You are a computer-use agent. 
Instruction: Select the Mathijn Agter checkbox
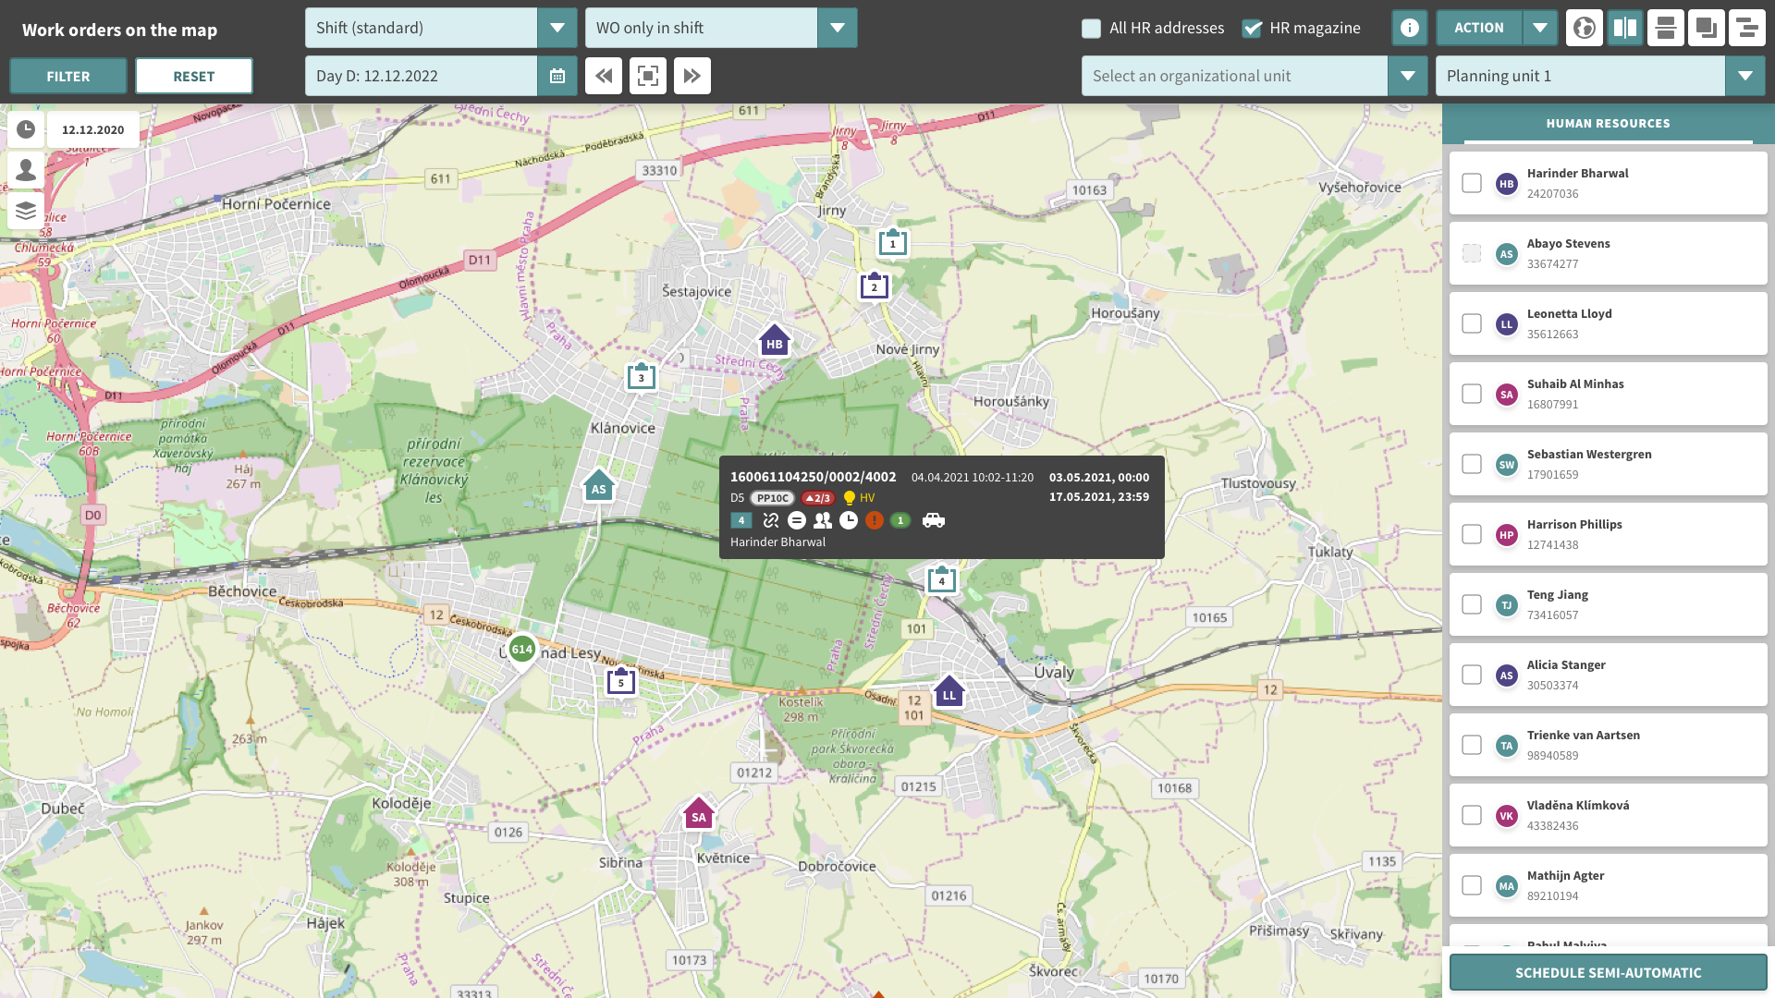[x=1472, y=885]
